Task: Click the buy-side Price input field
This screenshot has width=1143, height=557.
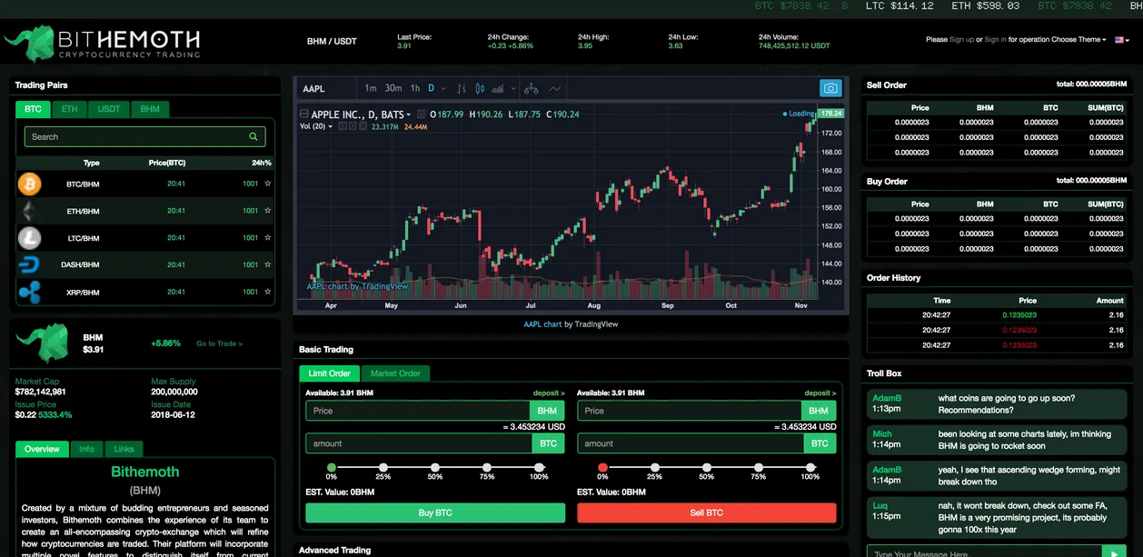Action: (418, 411)
